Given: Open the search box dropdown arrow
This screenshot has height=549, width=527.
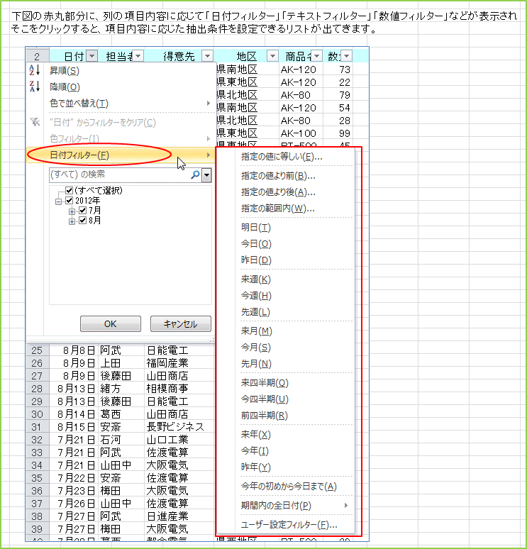Looking at the screenshot, I should [206, 174].
